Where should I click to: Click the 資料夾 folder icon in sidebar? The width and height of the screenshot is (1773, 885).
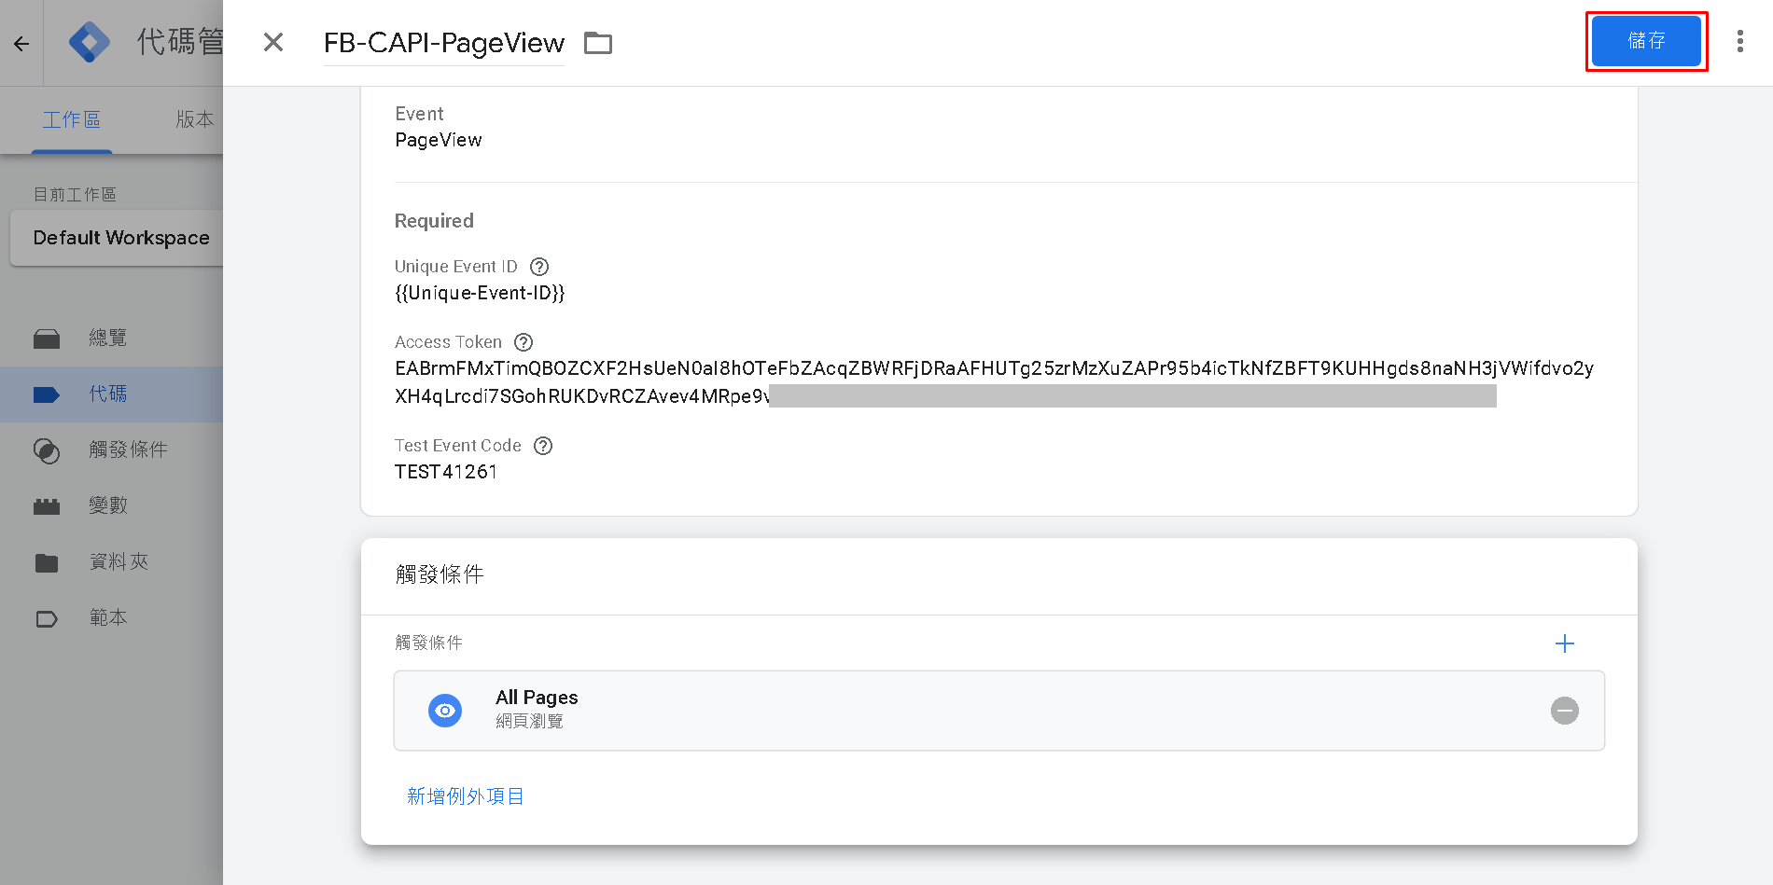(x=47, y=562)
